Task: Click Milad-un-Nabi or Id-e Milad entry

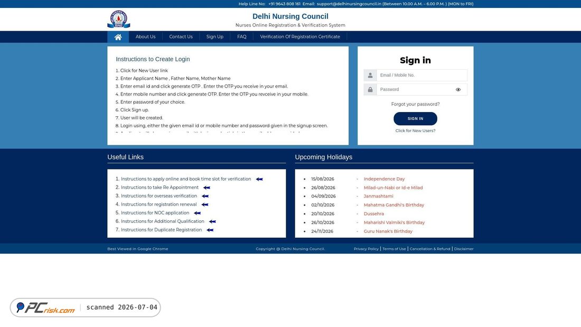Action: pos(393,188)
